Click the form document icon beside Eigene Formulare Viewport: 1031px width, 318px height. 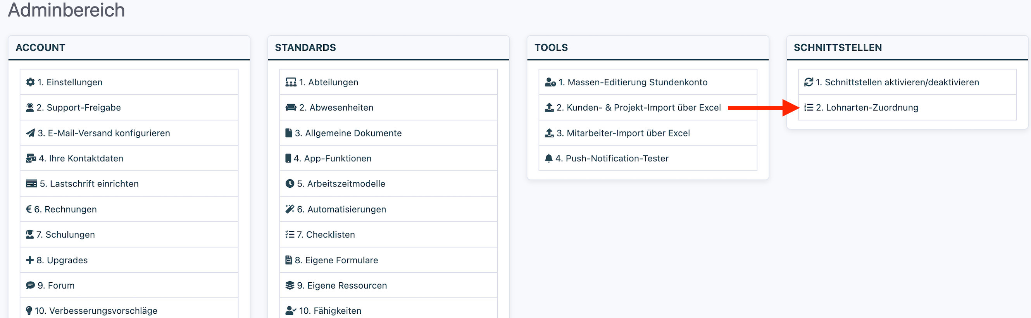point(289,260)
